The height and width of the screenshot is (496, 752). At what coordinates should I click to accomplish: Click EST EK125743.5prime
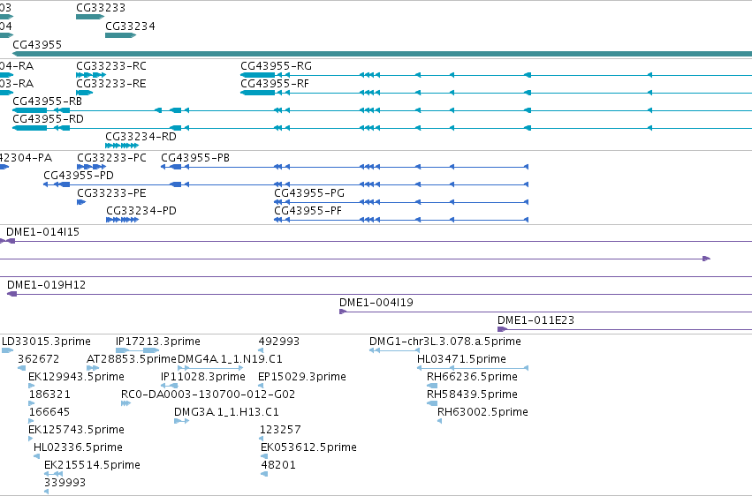click(76, 430)
